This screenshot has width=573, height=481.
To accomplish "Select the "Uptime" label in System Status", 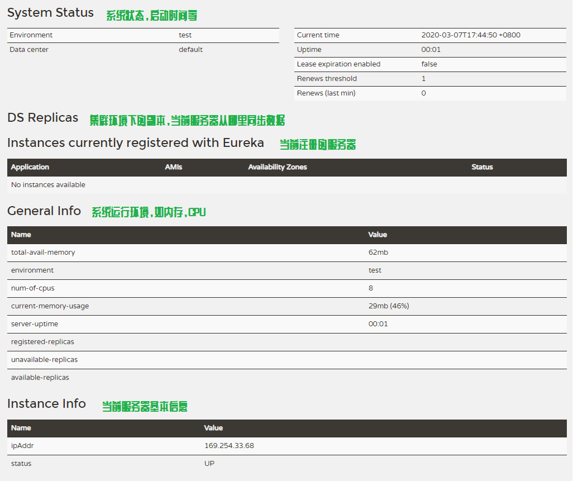I will point(309,50).
